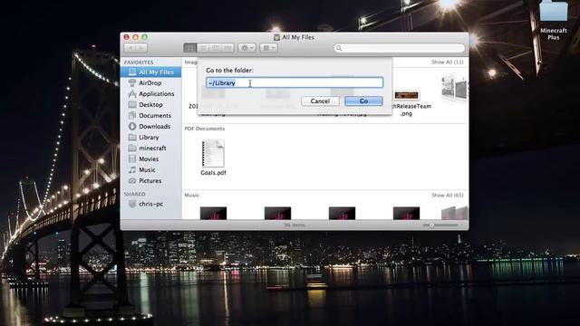Open Desktop in Finder sidebar
The width and height of the screenshot is (580, 326).
[x=151, y=105]
